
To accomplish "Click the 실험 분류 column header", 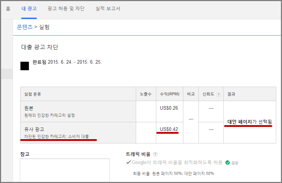I will tap(32, 94).
